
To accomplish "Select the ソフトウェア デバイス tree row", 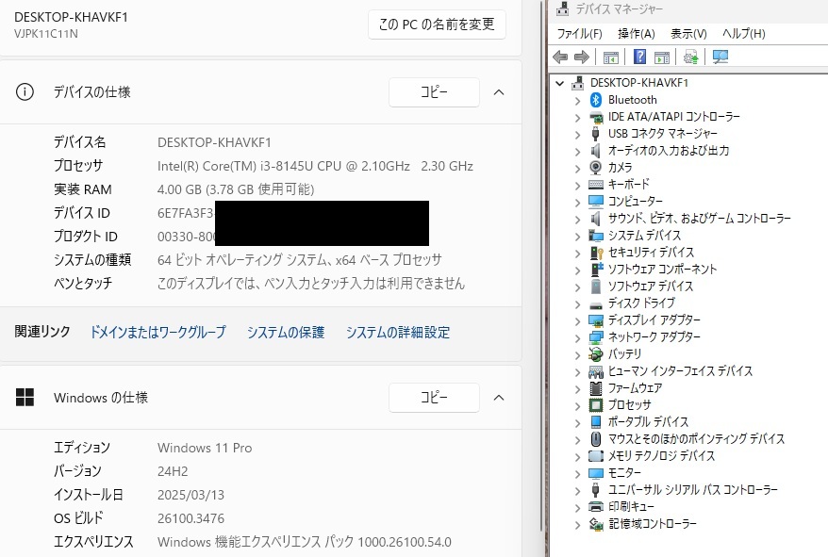I will (650, 287).
